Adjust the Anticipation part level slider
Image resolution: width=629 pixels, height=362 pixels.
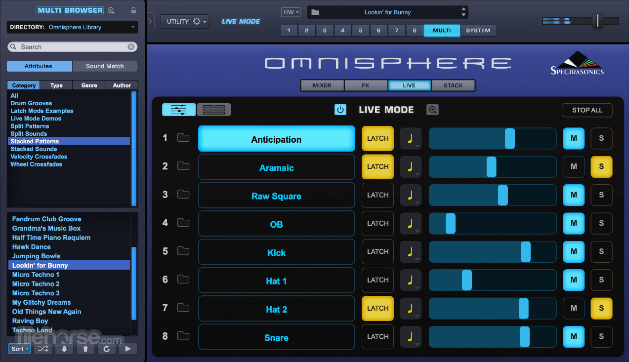(x=510, y=138)
